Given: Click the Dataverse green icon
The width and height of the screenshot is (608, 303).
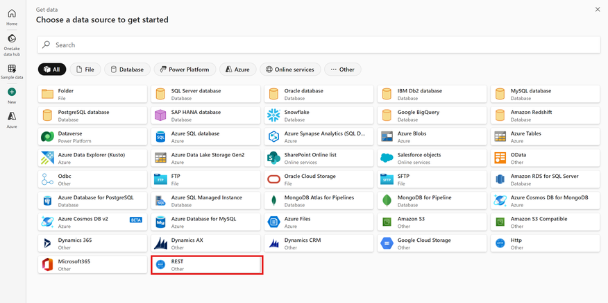Looking at the screenshot, I should pos(47,136).
